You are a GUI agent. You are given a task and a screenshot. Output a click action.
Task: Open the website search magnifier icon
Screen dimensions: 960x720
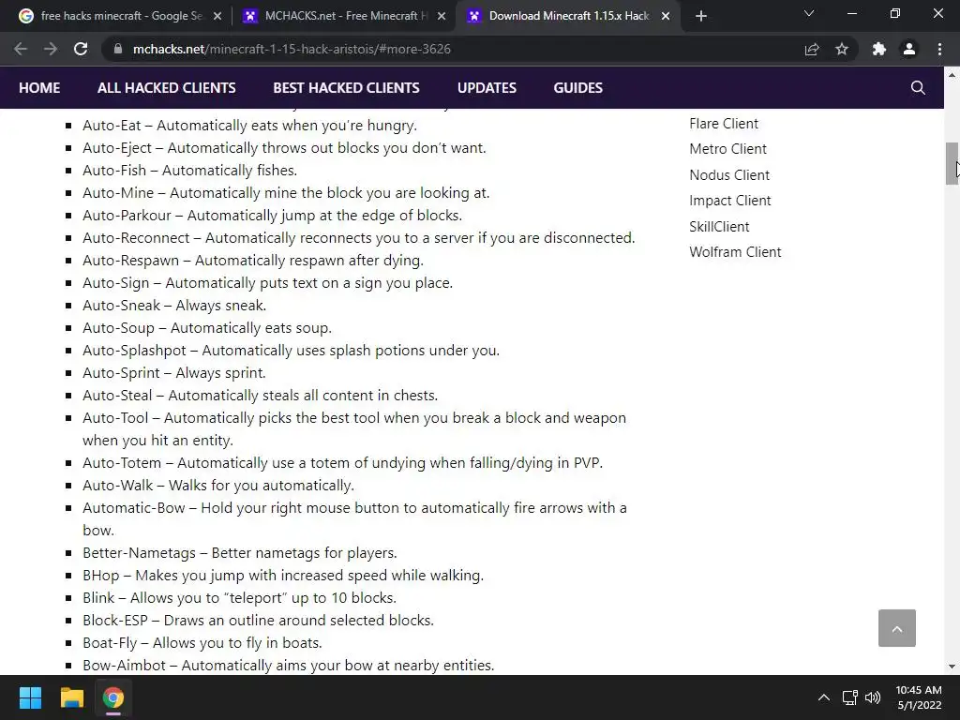(x=918, y=87)
